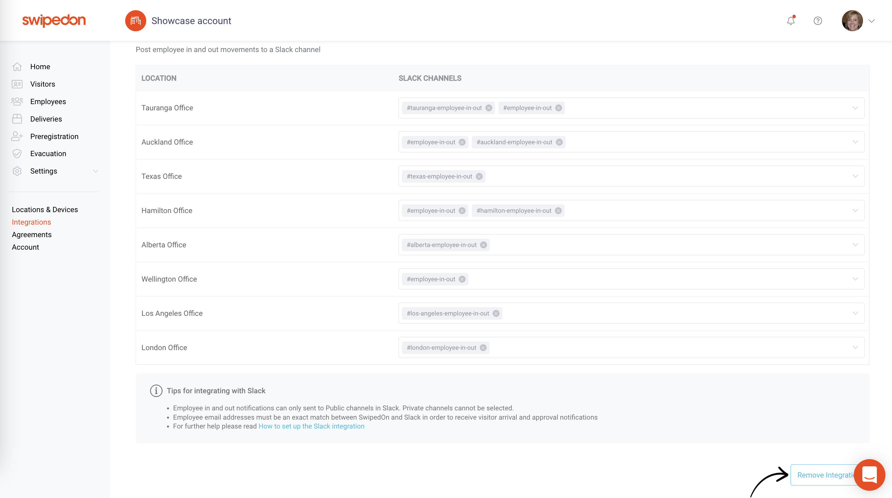Click the Preregistration person-plus icon
This screenshot has height=498, width=892.
click(17, 136)
